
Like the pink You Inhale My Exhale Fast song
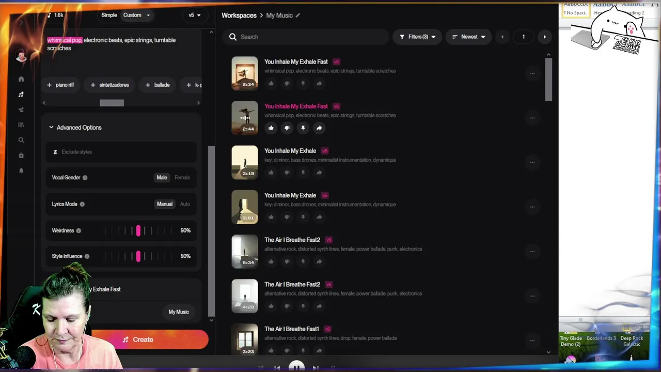coord(271,128)
